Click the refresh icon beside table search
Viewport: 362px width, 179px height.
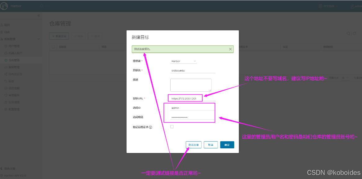click(x=354, y=34)
